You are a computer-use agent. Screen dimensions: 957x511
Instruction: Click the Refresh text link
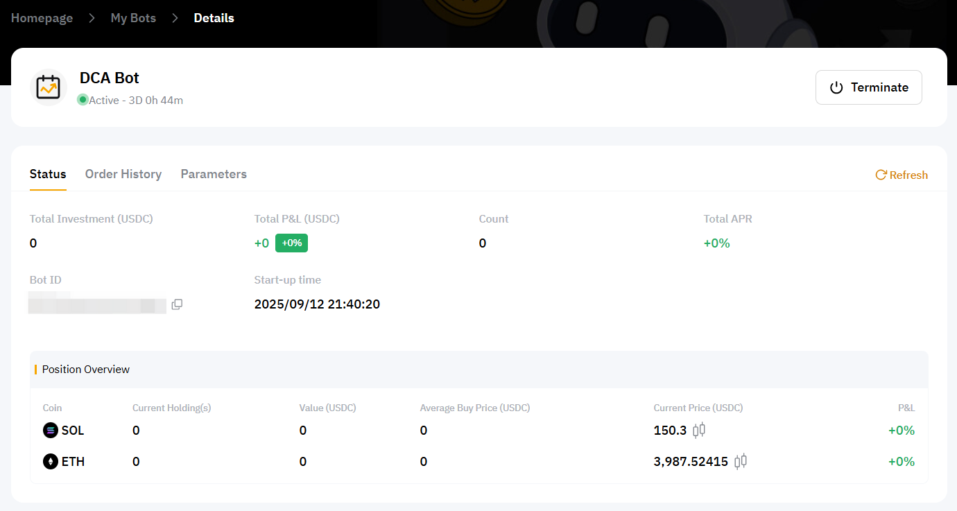[x=908, y=175]
